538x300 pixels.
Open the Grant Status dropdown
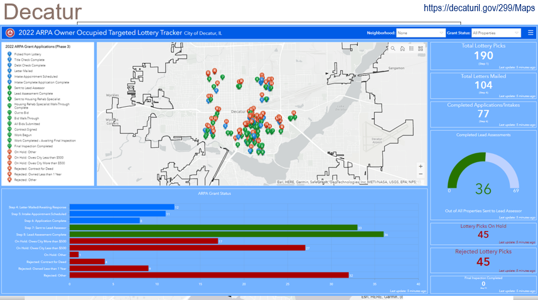point(496,33)
